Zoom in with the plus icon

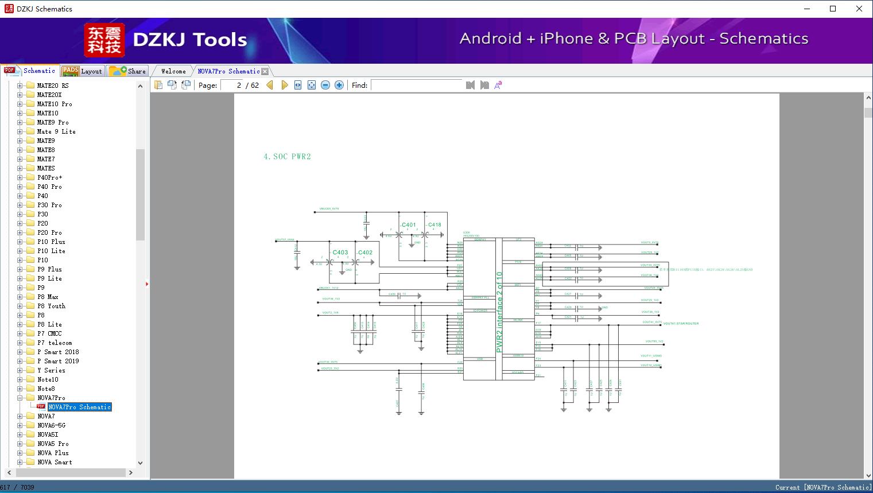[339, 85]
